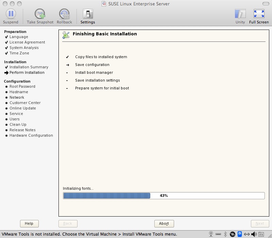Screen dimensions: 272x238
Task: Click 'Initializing fonts...' status text
Action: tap(78, 189)
